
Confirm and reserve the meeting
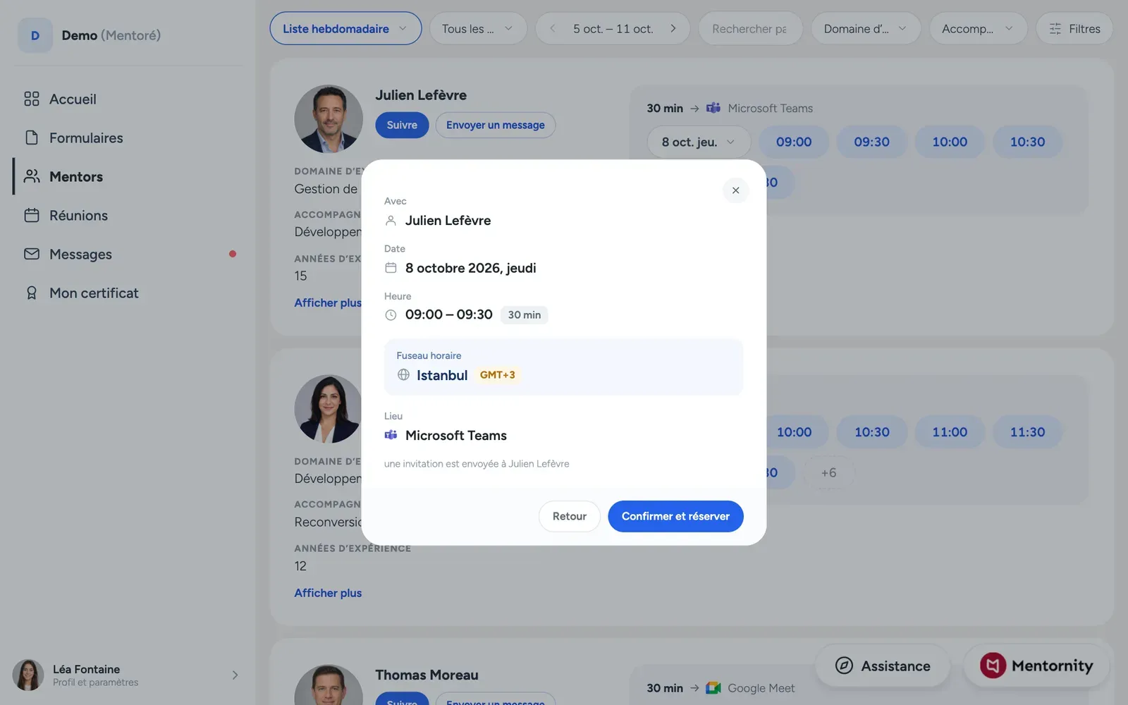675,516
